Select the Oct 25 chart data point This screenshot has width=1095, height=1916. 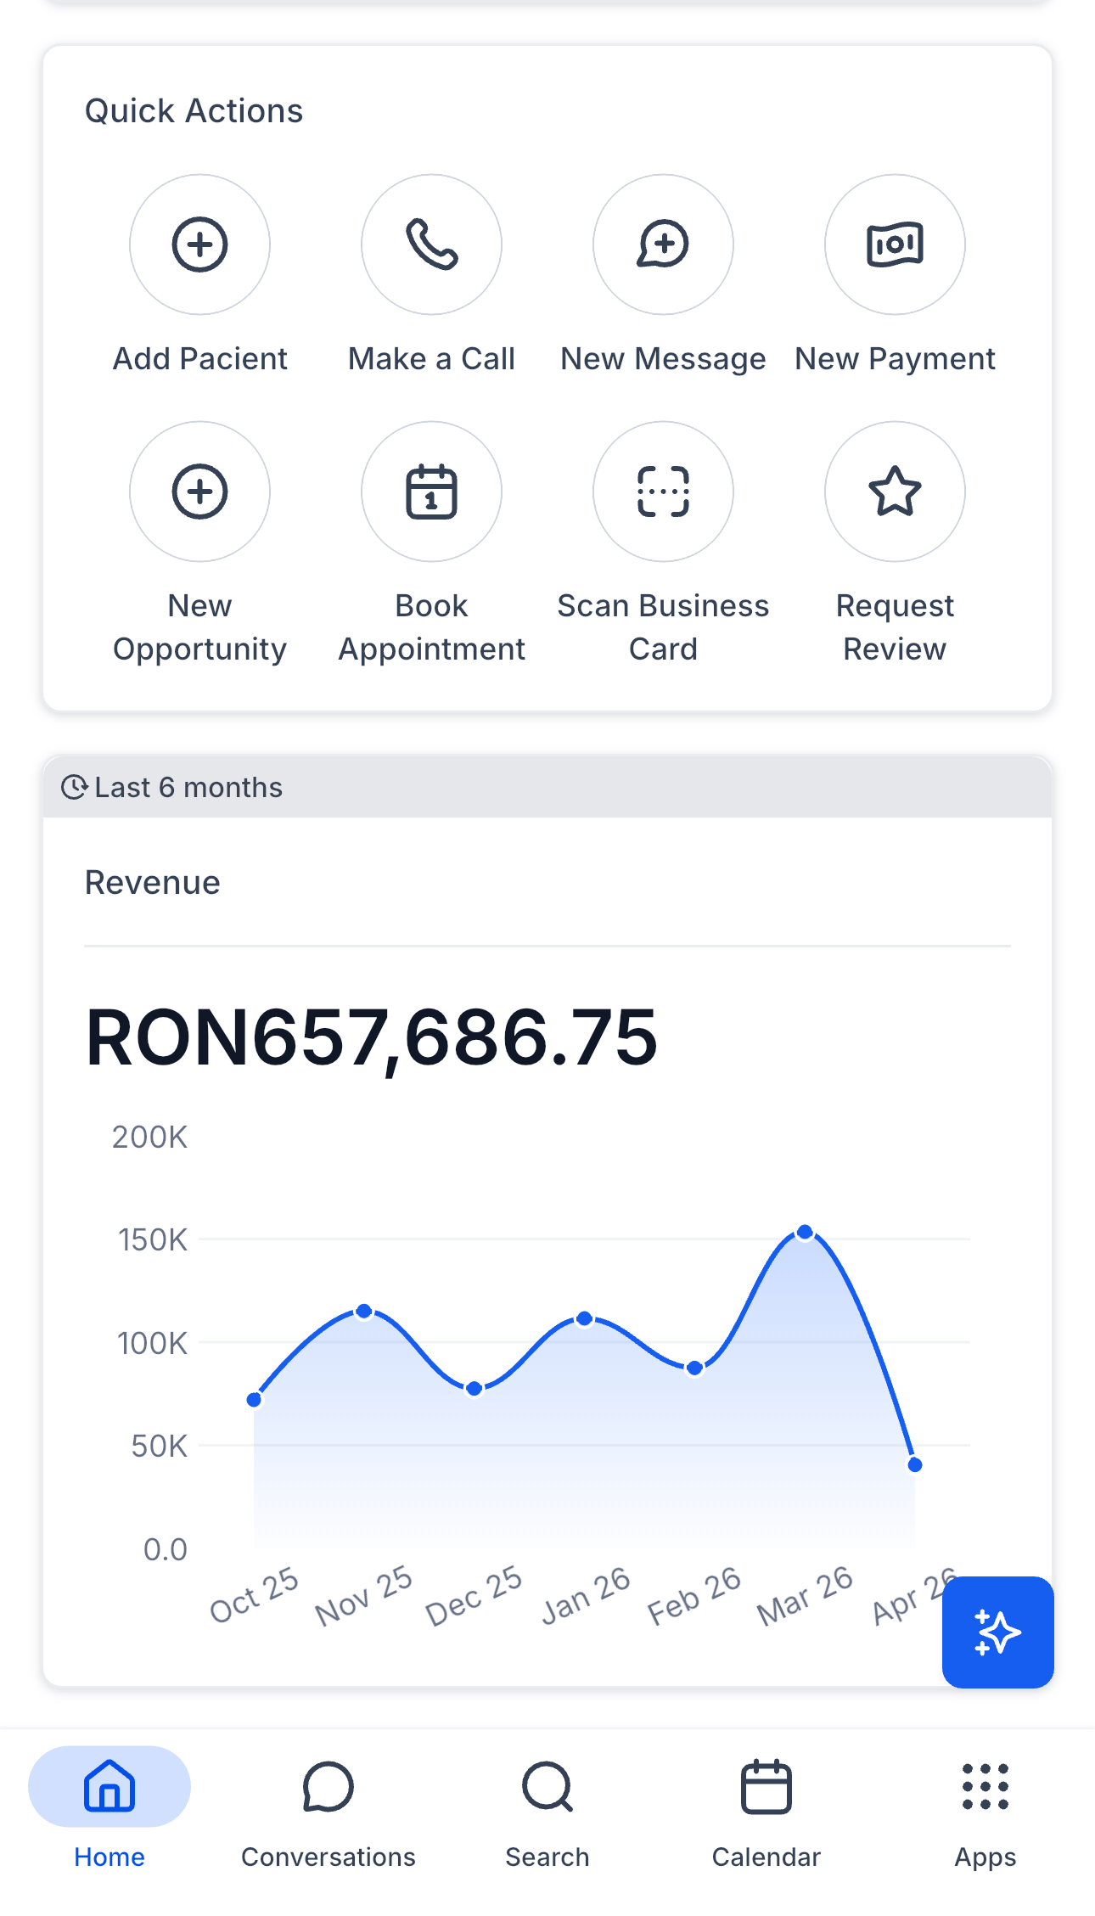254,1399
